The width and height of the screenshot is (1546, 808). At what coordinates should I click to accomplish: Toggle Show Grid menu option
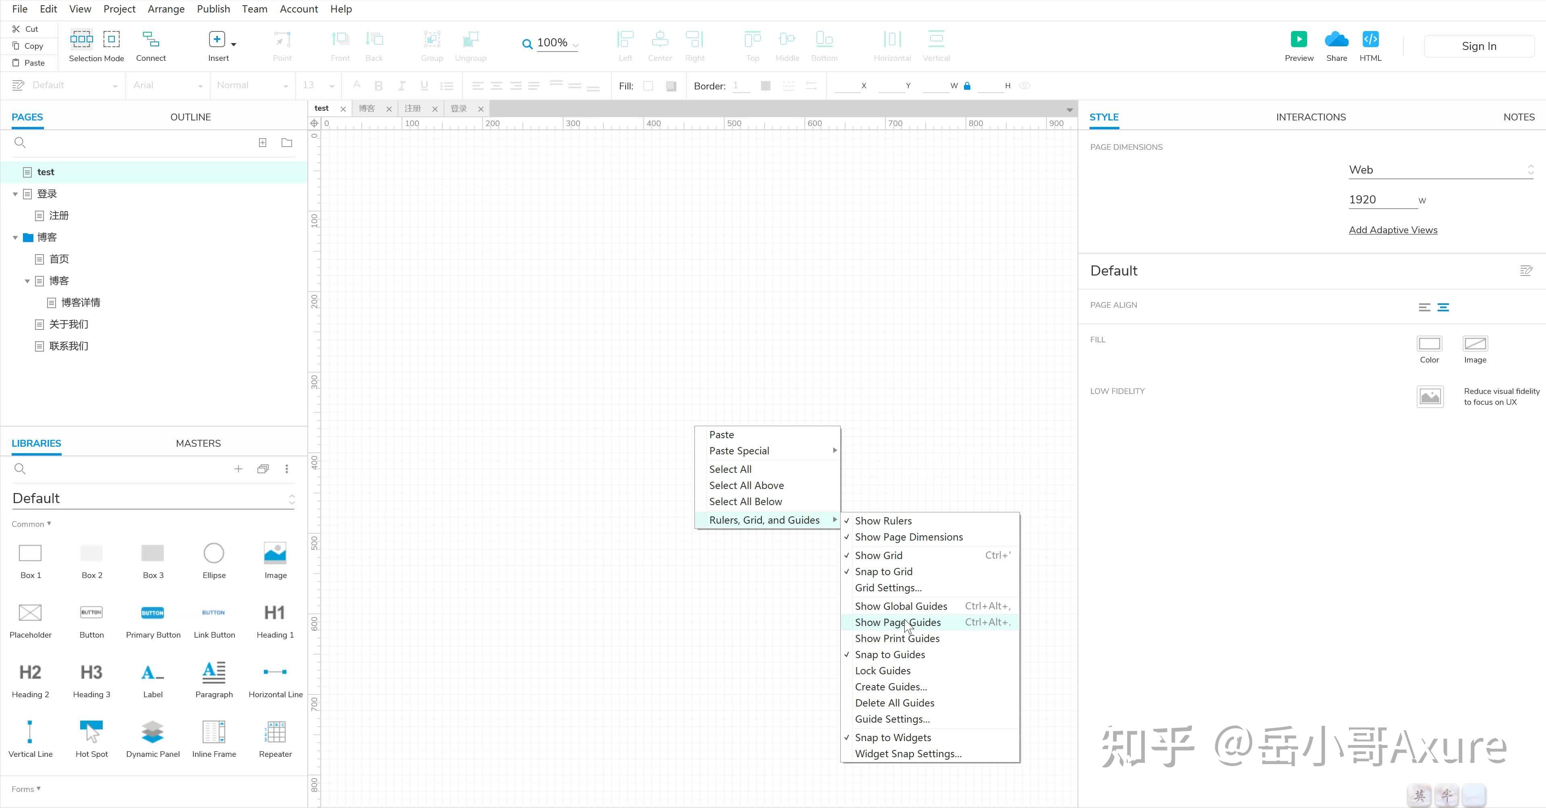[878, 555]
